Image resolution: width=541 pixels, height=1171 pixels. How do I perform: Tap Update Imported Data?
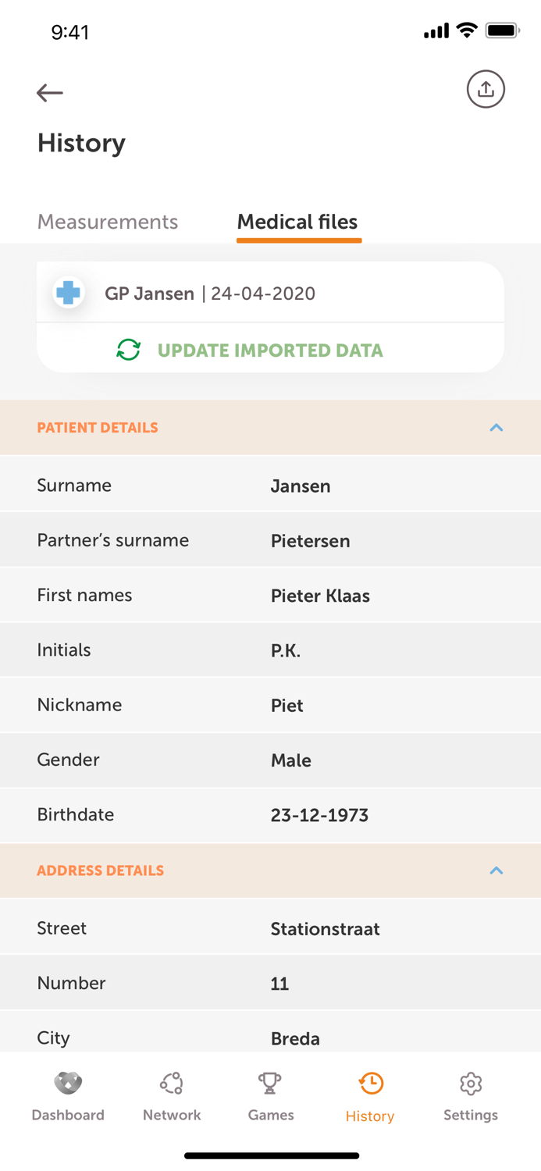(x=270, y=351)
